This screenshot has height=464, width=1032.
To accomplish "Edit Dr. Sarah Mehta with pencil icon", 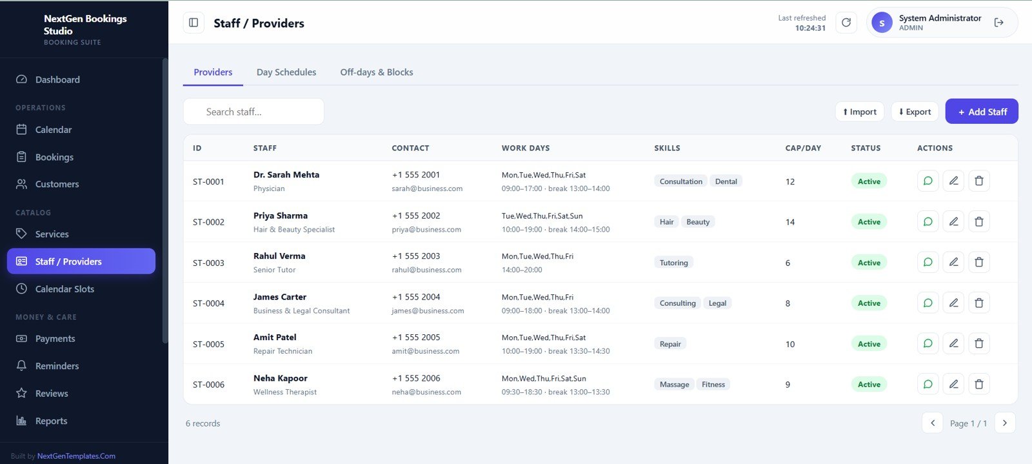I will pyautogui.click(x=953, y=181).
